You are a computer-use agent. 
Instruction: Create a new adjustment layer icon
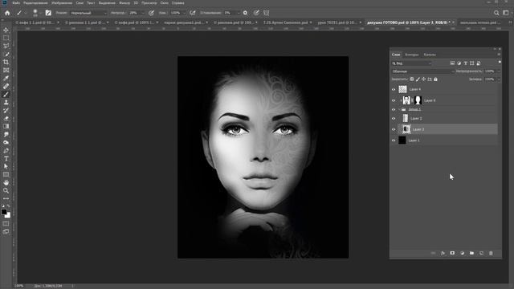463,254
